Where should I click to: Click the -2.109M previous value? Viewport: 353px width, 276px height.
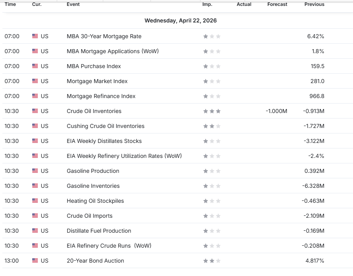pos(314,216)
